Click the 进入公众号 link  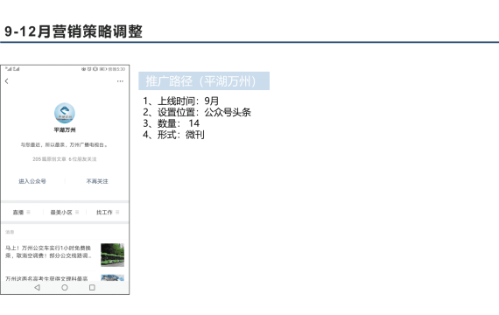(x=32, y=181)
